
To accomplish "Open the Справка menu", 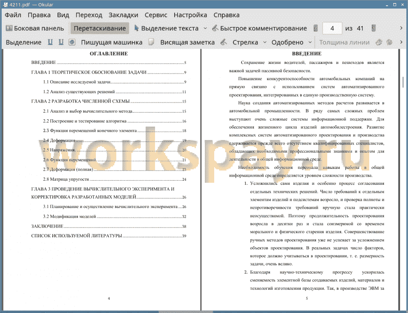I will [226, 15].
